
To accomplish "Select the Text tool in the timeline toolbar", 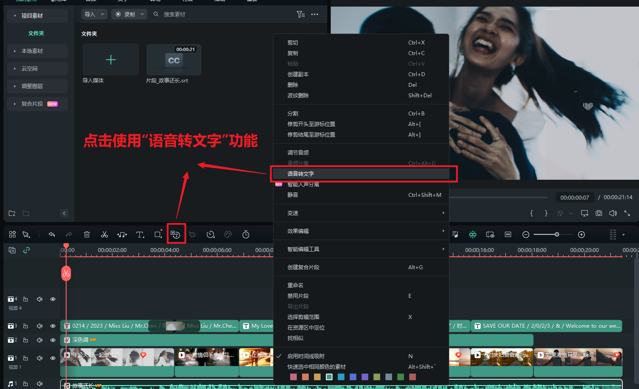I will tap(140, 234).
